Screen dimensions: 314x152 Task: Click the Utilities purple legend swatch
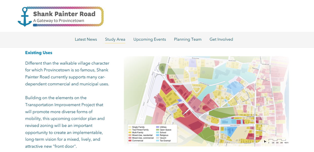158,127
